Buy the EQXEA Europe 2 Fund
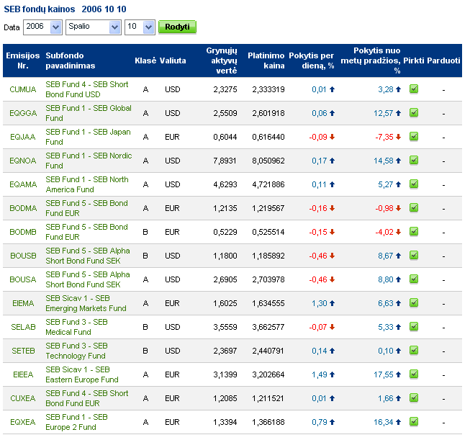Image resolution: width=470 pixels, height=440 pixels. (414, 421)
